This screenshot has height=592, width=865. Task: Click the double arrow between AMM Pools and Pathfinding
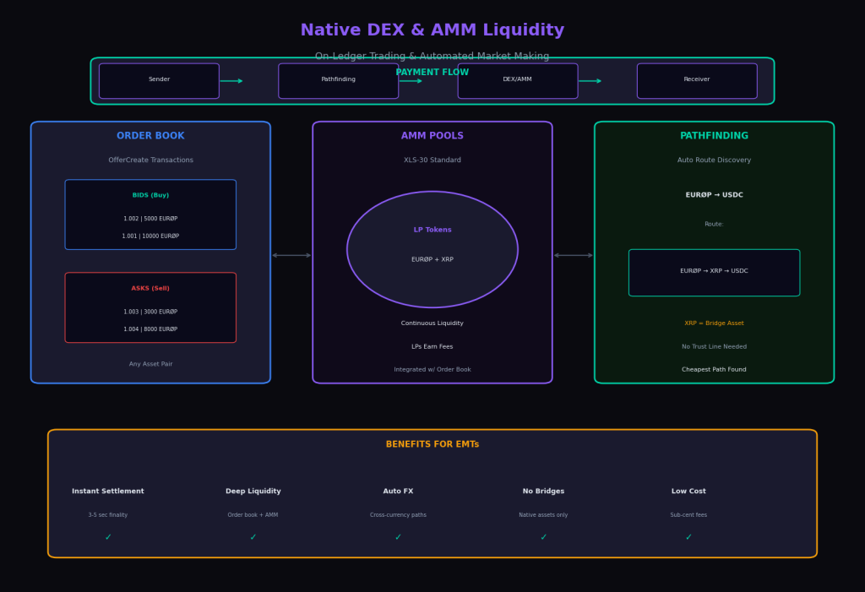pos(574,255)
